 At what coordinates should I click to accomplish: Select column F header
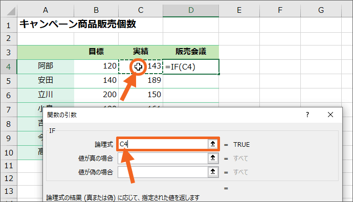[280, 10]
